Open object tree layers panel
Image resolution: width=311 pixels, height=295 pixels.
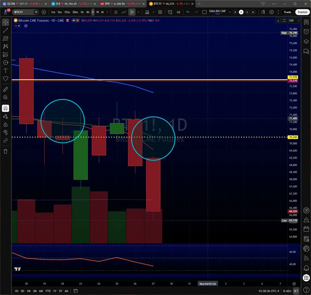(306, 41)
